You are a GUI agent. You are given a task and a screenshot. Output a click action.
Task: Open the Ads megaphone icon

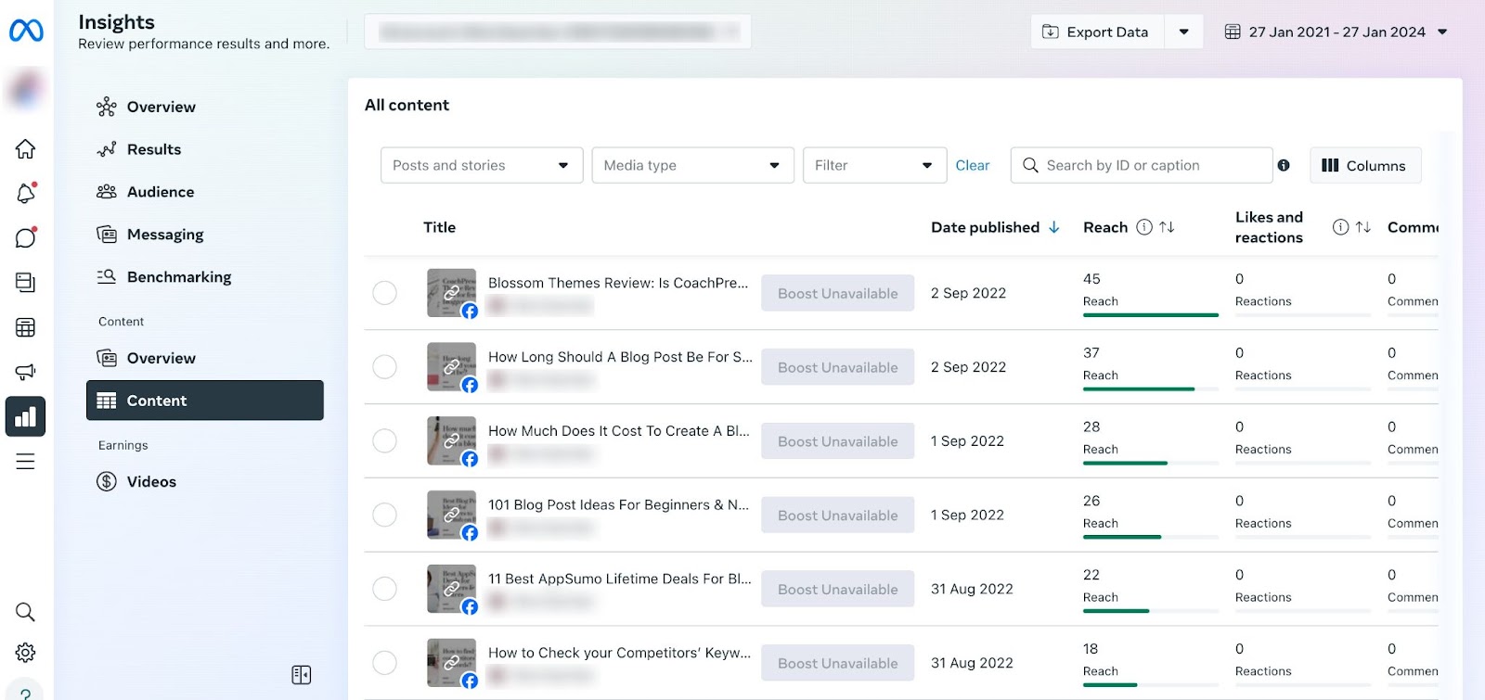click(25, 372)
